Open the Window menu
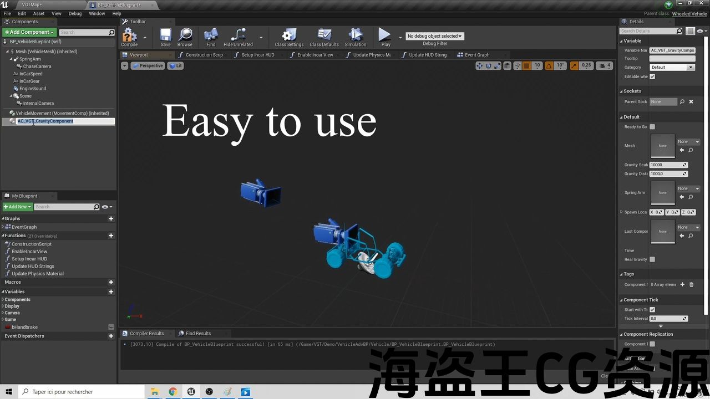710x399 pixels. pyautogui.click(x=97, y=13)
